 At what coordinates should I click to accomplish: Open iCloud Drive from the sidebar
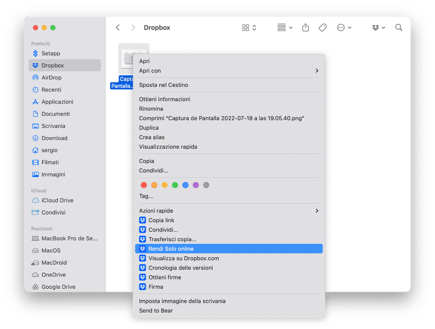(57, 200)
